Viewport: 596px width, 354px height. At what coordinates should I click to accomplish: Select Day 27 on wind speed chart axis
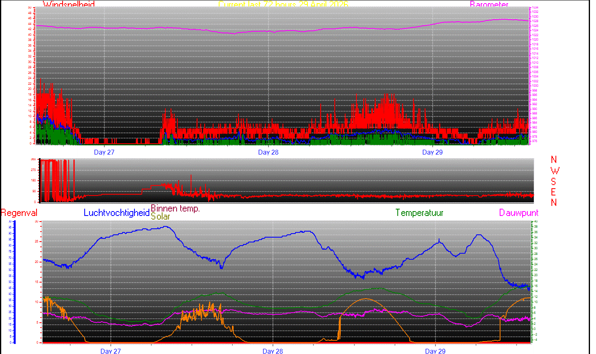[x=104, y=152]
